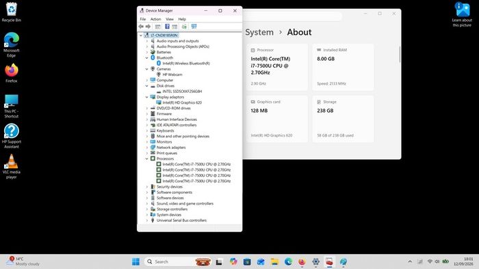
Task: Collapse the LT-CND8185R0N root node
Action: click(x=141, y=36)
